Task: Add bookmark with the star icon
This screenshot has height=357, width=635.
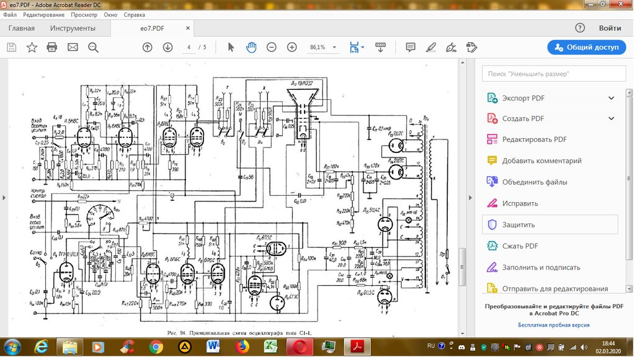Action: [32, 47]
